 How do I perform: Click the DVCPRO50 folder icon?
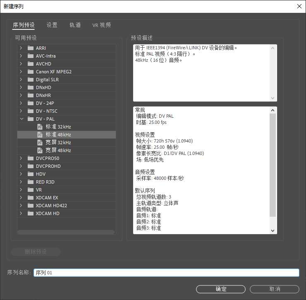tap(31, 158)
